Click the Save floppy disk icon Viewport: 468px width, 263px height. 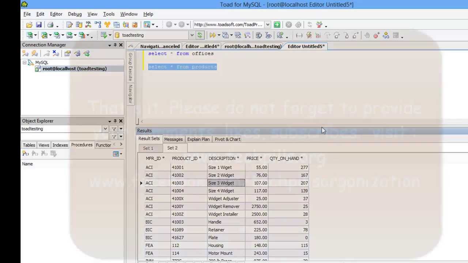click(x=39, y=25)
